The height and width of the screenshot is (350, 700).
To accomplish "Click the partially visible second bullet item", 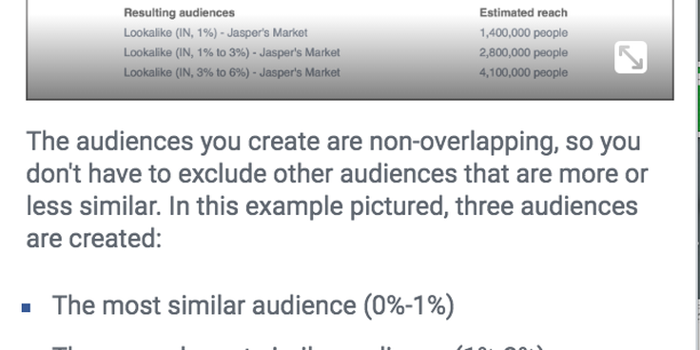I will [299, 347].
